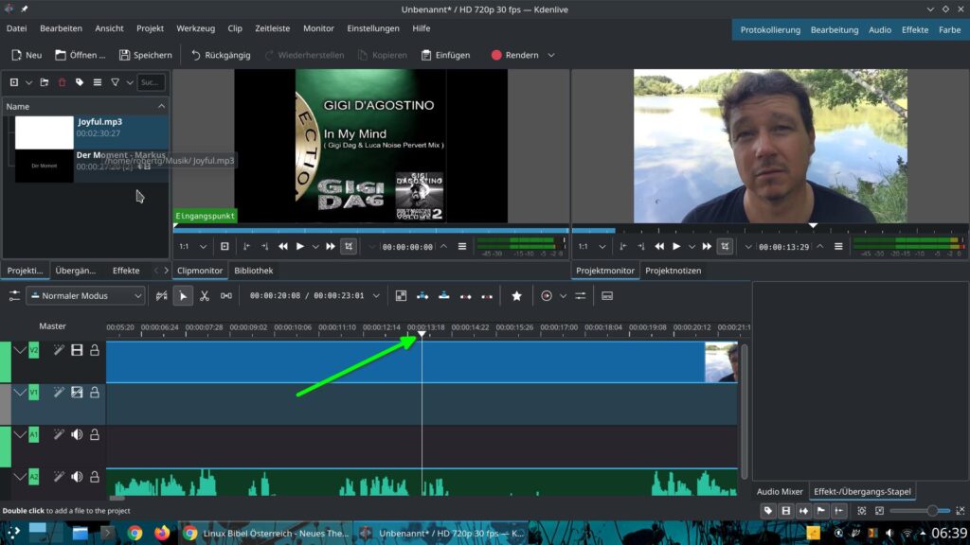
Task: Hide video track V1
Action: coord(77,393)
